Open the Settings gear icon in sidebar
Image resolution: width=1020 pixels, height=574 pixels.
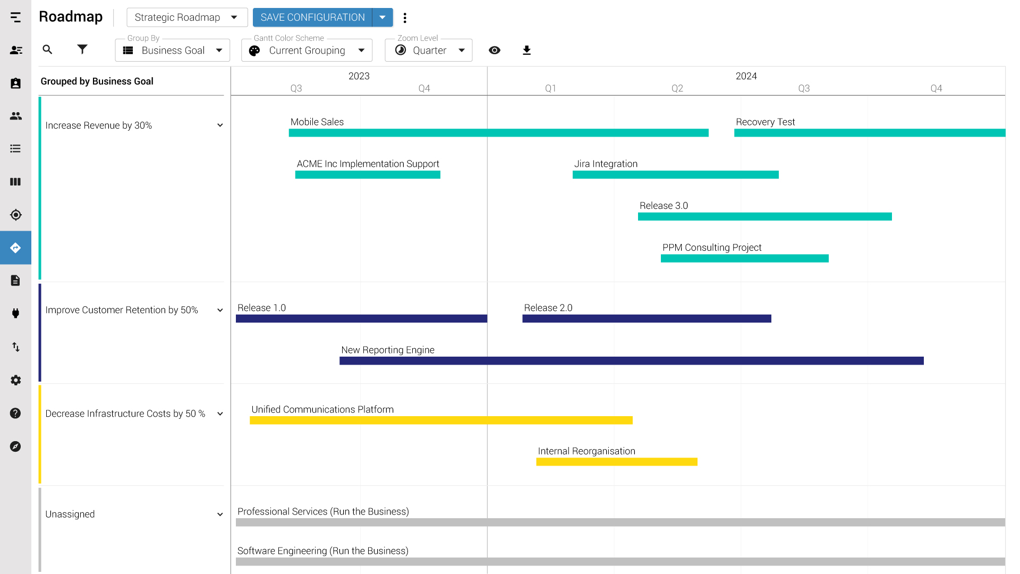pyautogui.click(x=15, y=380)
